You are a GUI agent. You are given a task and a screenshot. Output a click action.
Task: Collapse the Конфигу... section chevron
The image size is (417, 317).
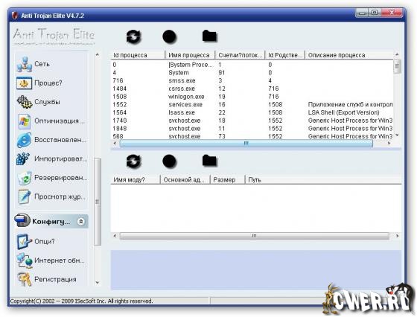81,221
